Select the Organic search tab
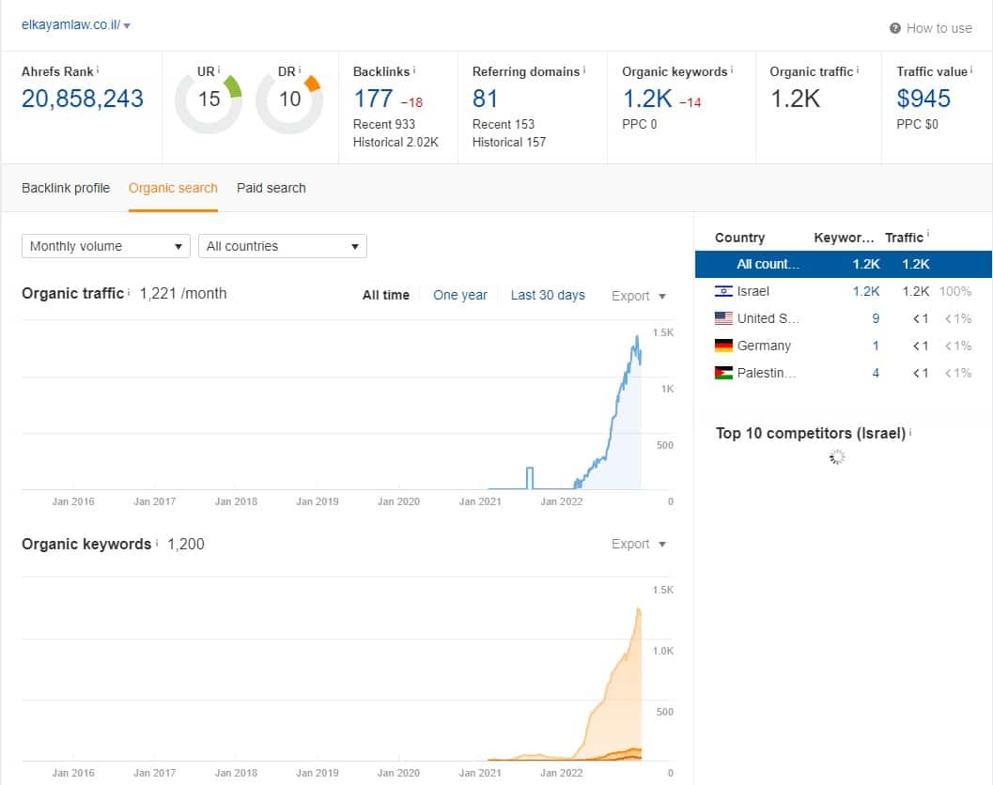Screen dimensions: 993x785 (x=173, y=188)
